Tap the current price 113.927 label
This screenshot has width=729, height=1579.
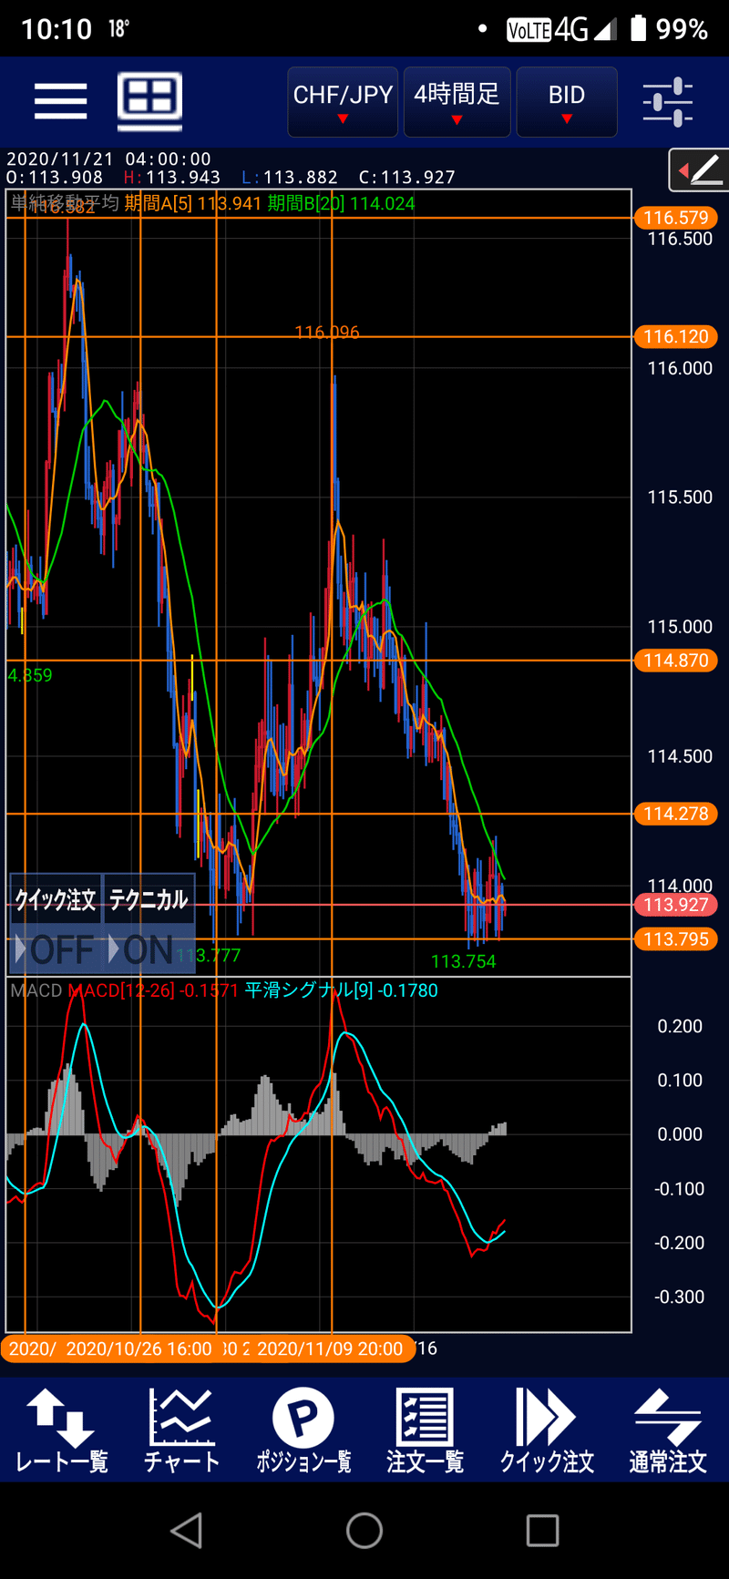coord(675,905)
